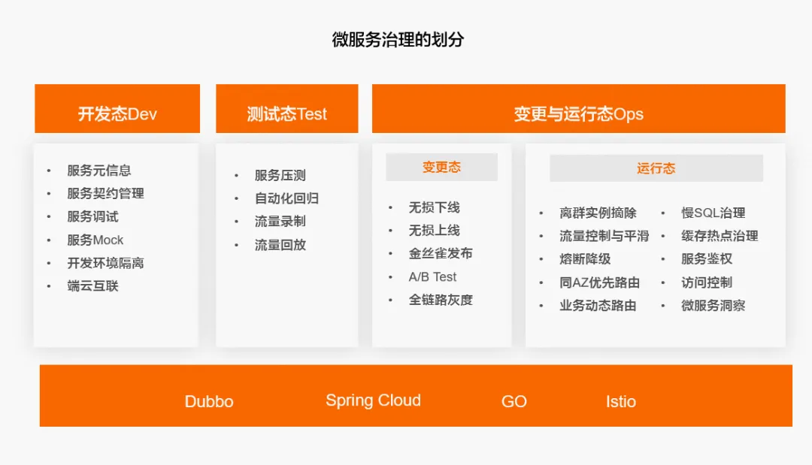The image size is (812, 465).
Task: Click the 端云互联 list item
Action: pyautogui.click(x=92, y=286)
